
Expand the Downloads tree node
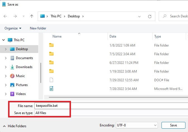tap(6, 67)
